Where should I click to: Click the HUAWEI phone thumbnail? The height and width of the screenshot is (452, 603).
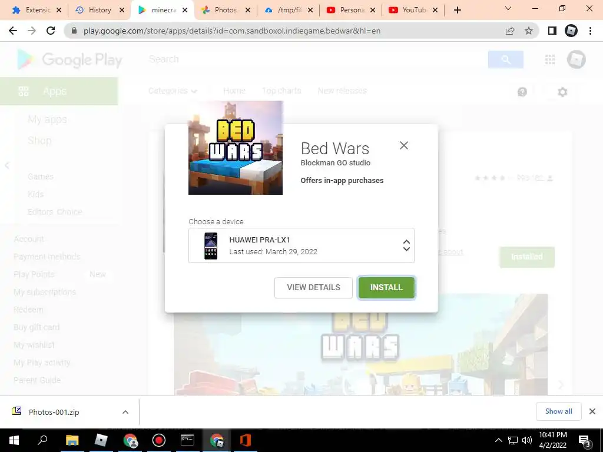pos(211,246)
